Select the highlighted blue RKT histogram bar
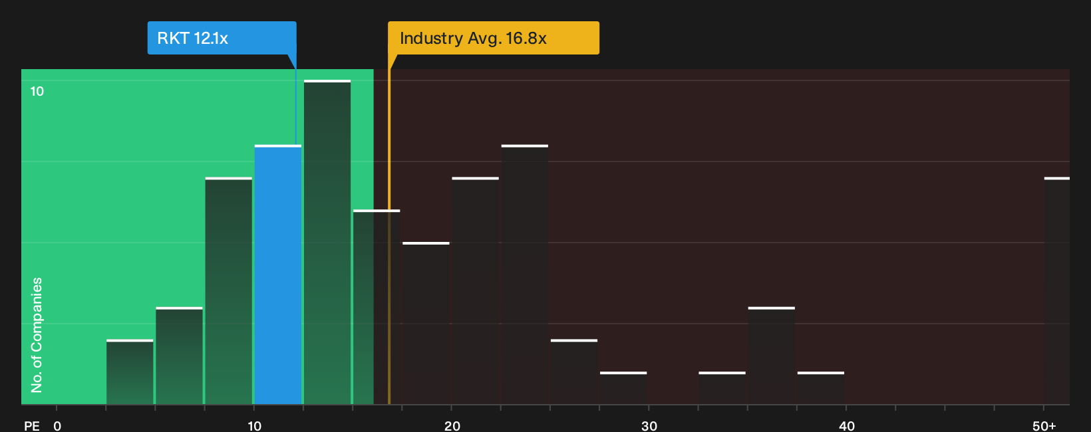1091x432 pixels. coord(278,274)
